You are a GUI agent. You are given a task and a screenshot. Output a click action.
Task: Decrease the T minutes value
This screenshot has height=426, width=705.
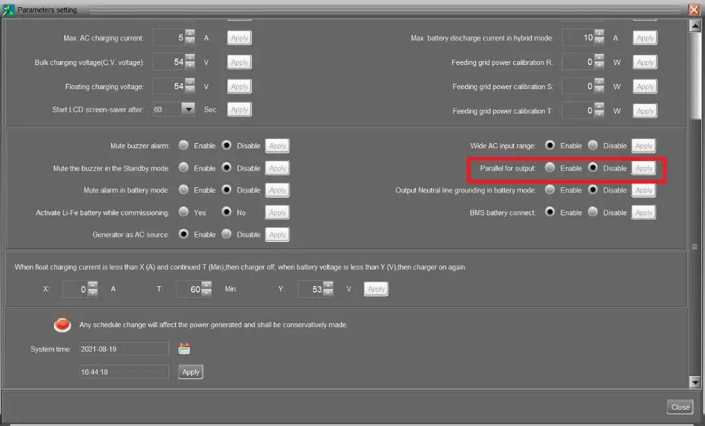coord(206,293)
